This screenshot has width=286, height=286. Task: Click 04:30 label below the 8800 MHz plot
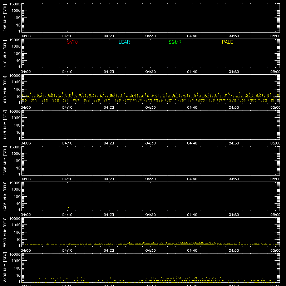151,251
